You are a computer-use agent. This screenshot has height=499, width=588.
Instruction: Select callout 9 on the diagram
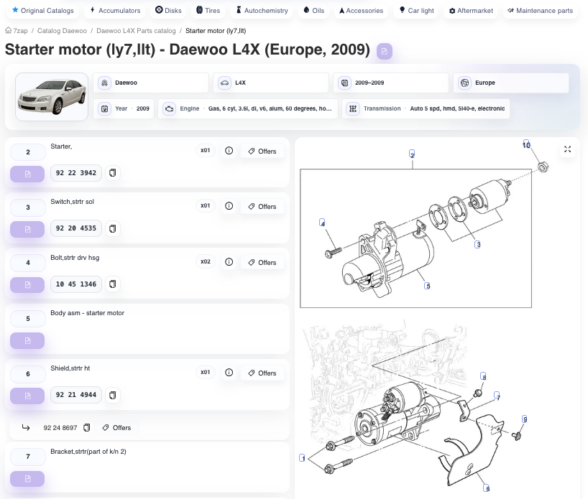pos(525,419)
